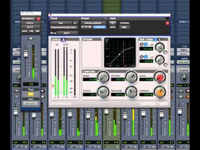Click the RATIO value field
This screenshot has width=200, height=150.
point(90,95)
